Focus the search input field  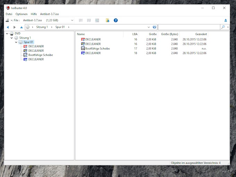tap(189, 27)
